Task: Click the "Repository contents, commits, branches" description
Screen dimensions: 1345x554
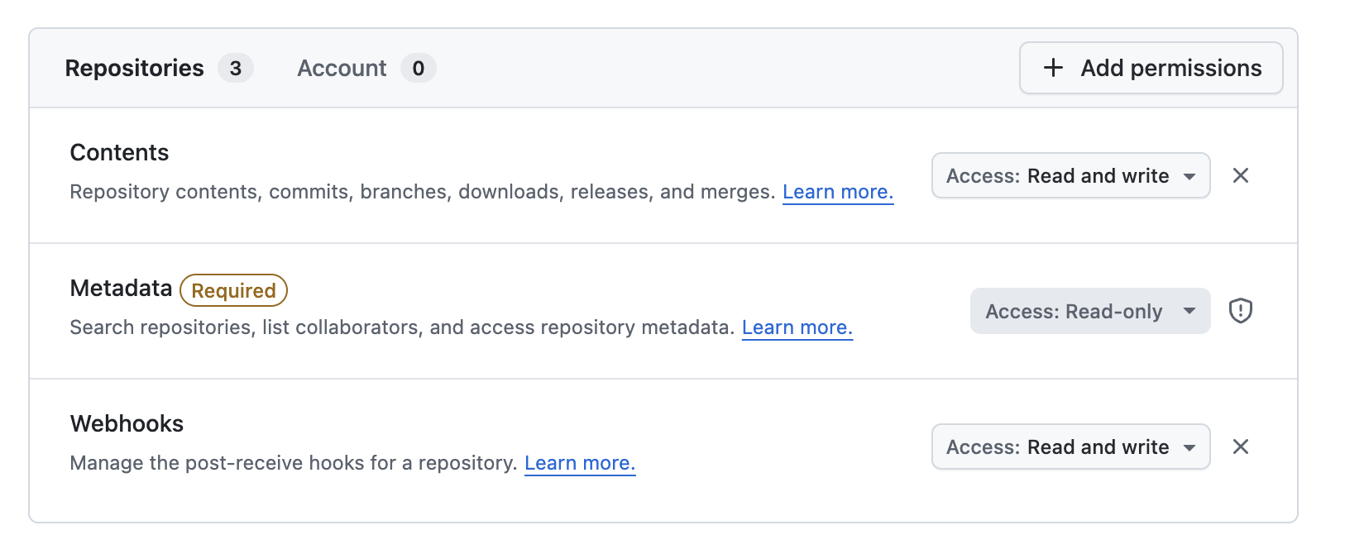Action: tap(423, 192)
